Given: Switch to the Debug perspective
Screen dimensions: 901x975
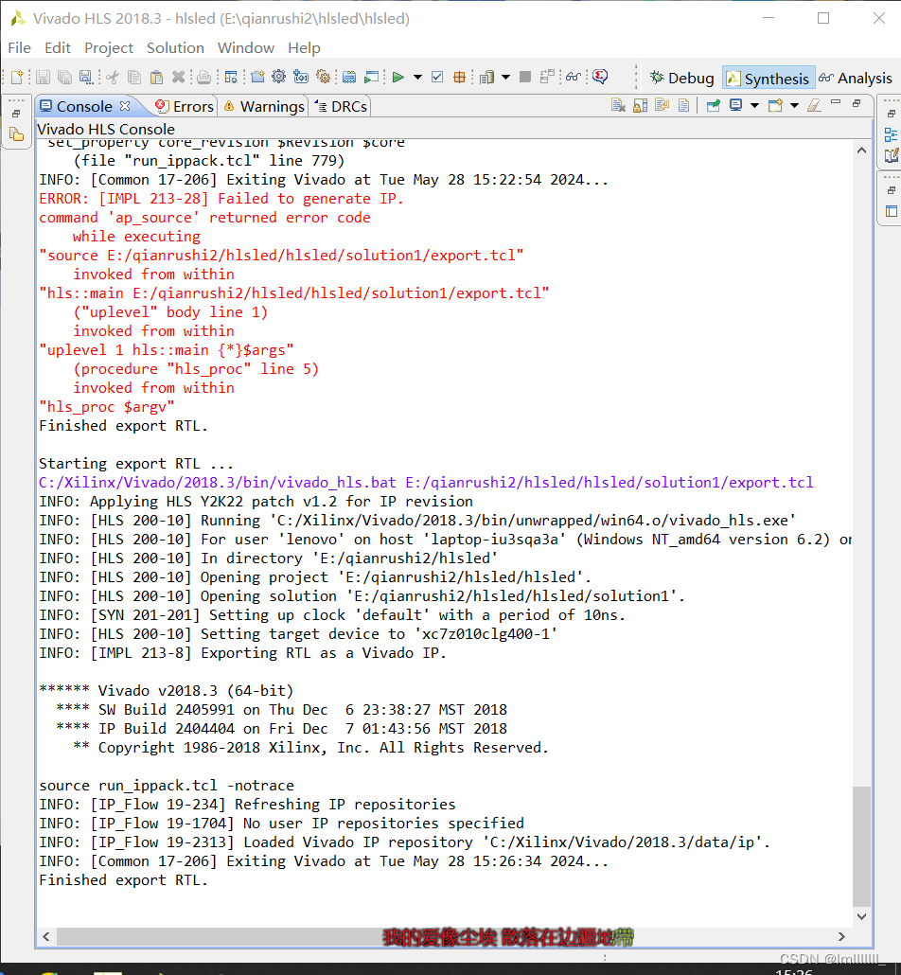Looking at the screenshot, I should point(682,79).
